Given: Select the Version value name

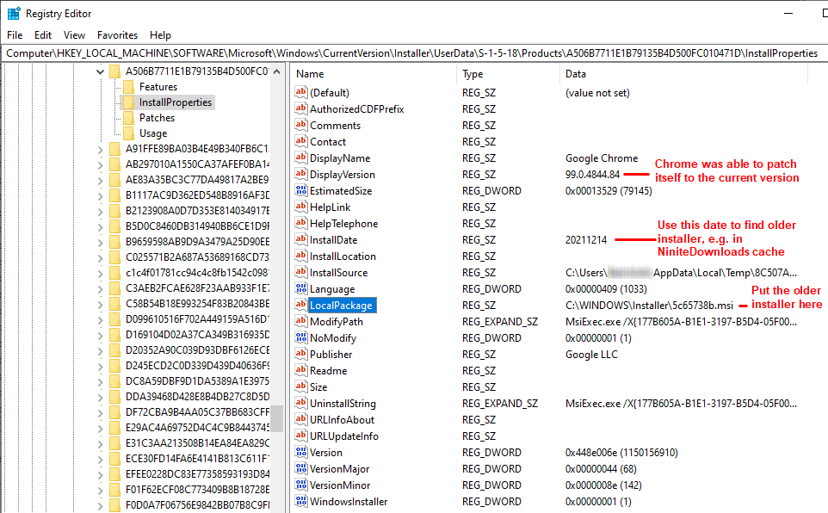Looking at the screenshot, I should [x=326, y=453].
